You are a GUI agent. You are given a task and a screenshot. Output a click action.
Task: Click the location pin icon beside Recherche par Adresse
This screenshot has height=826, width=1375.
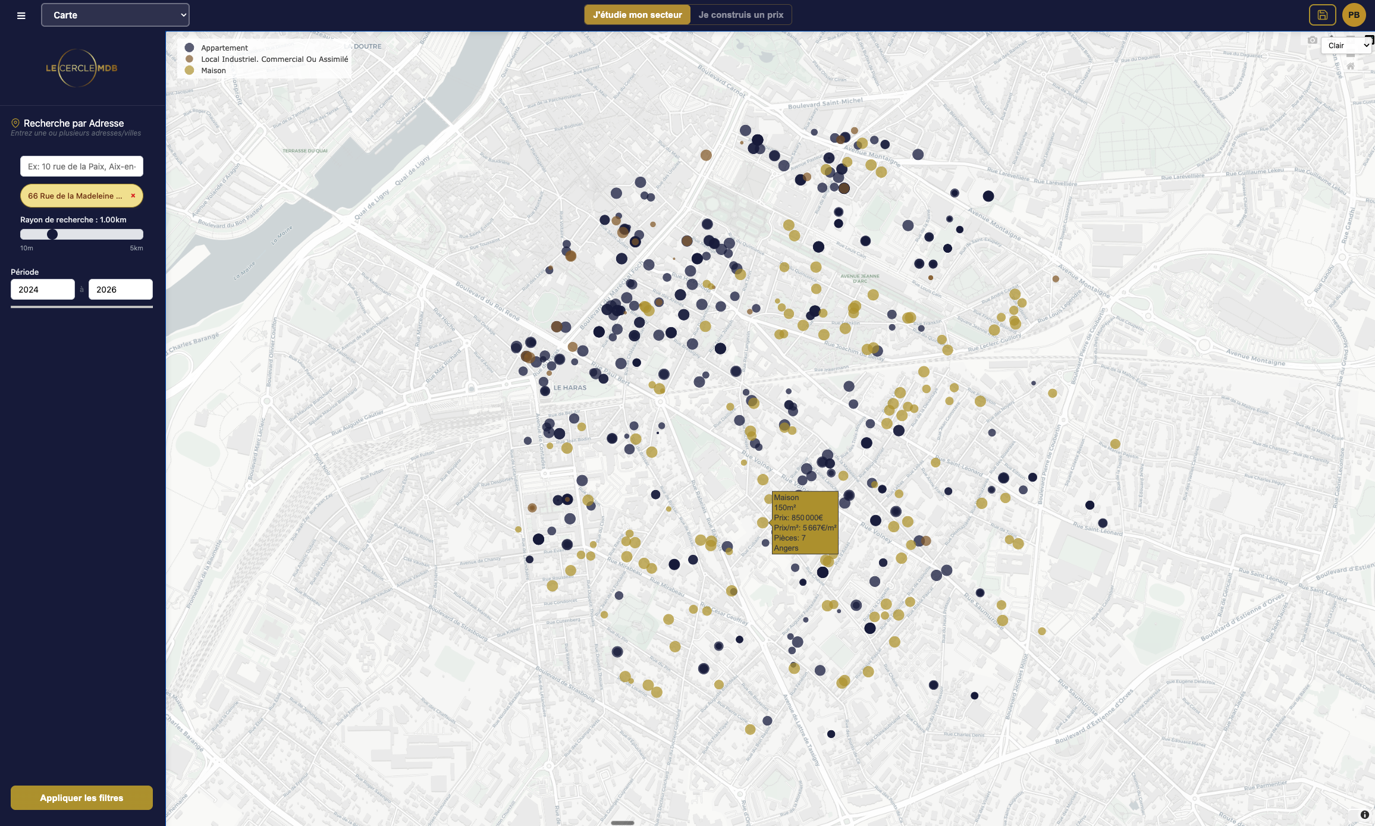click(14, 123)
